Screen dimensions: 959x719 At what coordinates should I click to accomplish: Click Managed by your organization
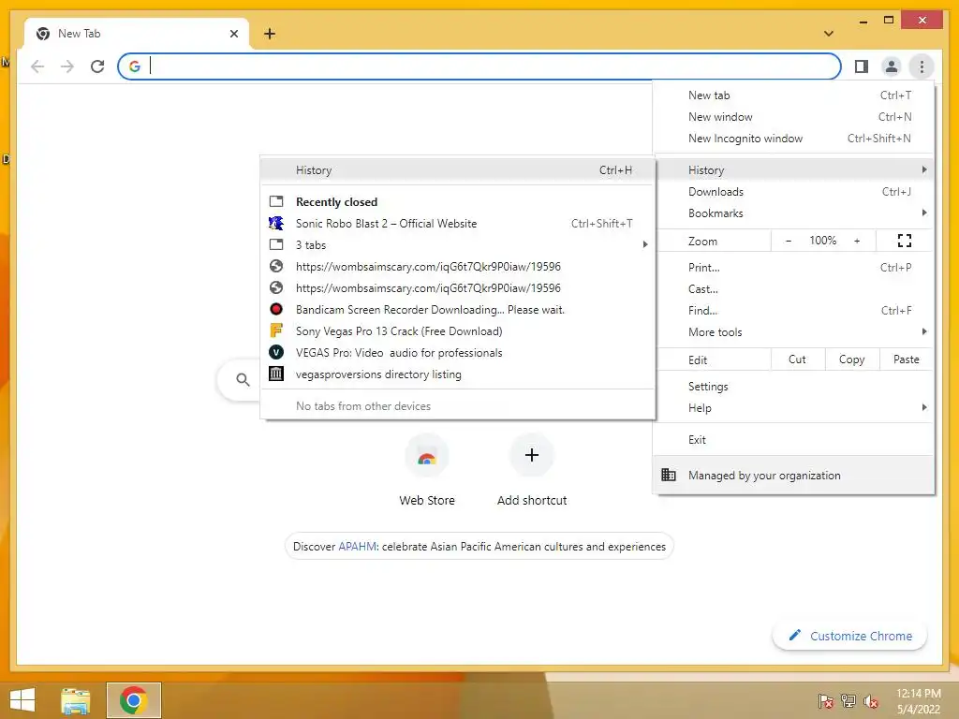(793, 475)
